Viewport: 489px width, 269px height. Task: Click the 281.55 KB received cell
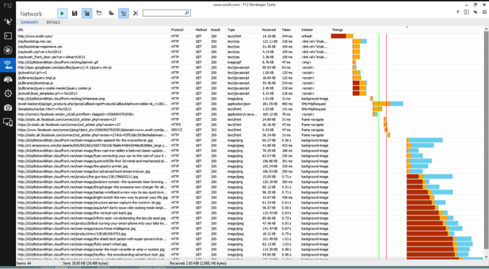[x=270, y=104]
